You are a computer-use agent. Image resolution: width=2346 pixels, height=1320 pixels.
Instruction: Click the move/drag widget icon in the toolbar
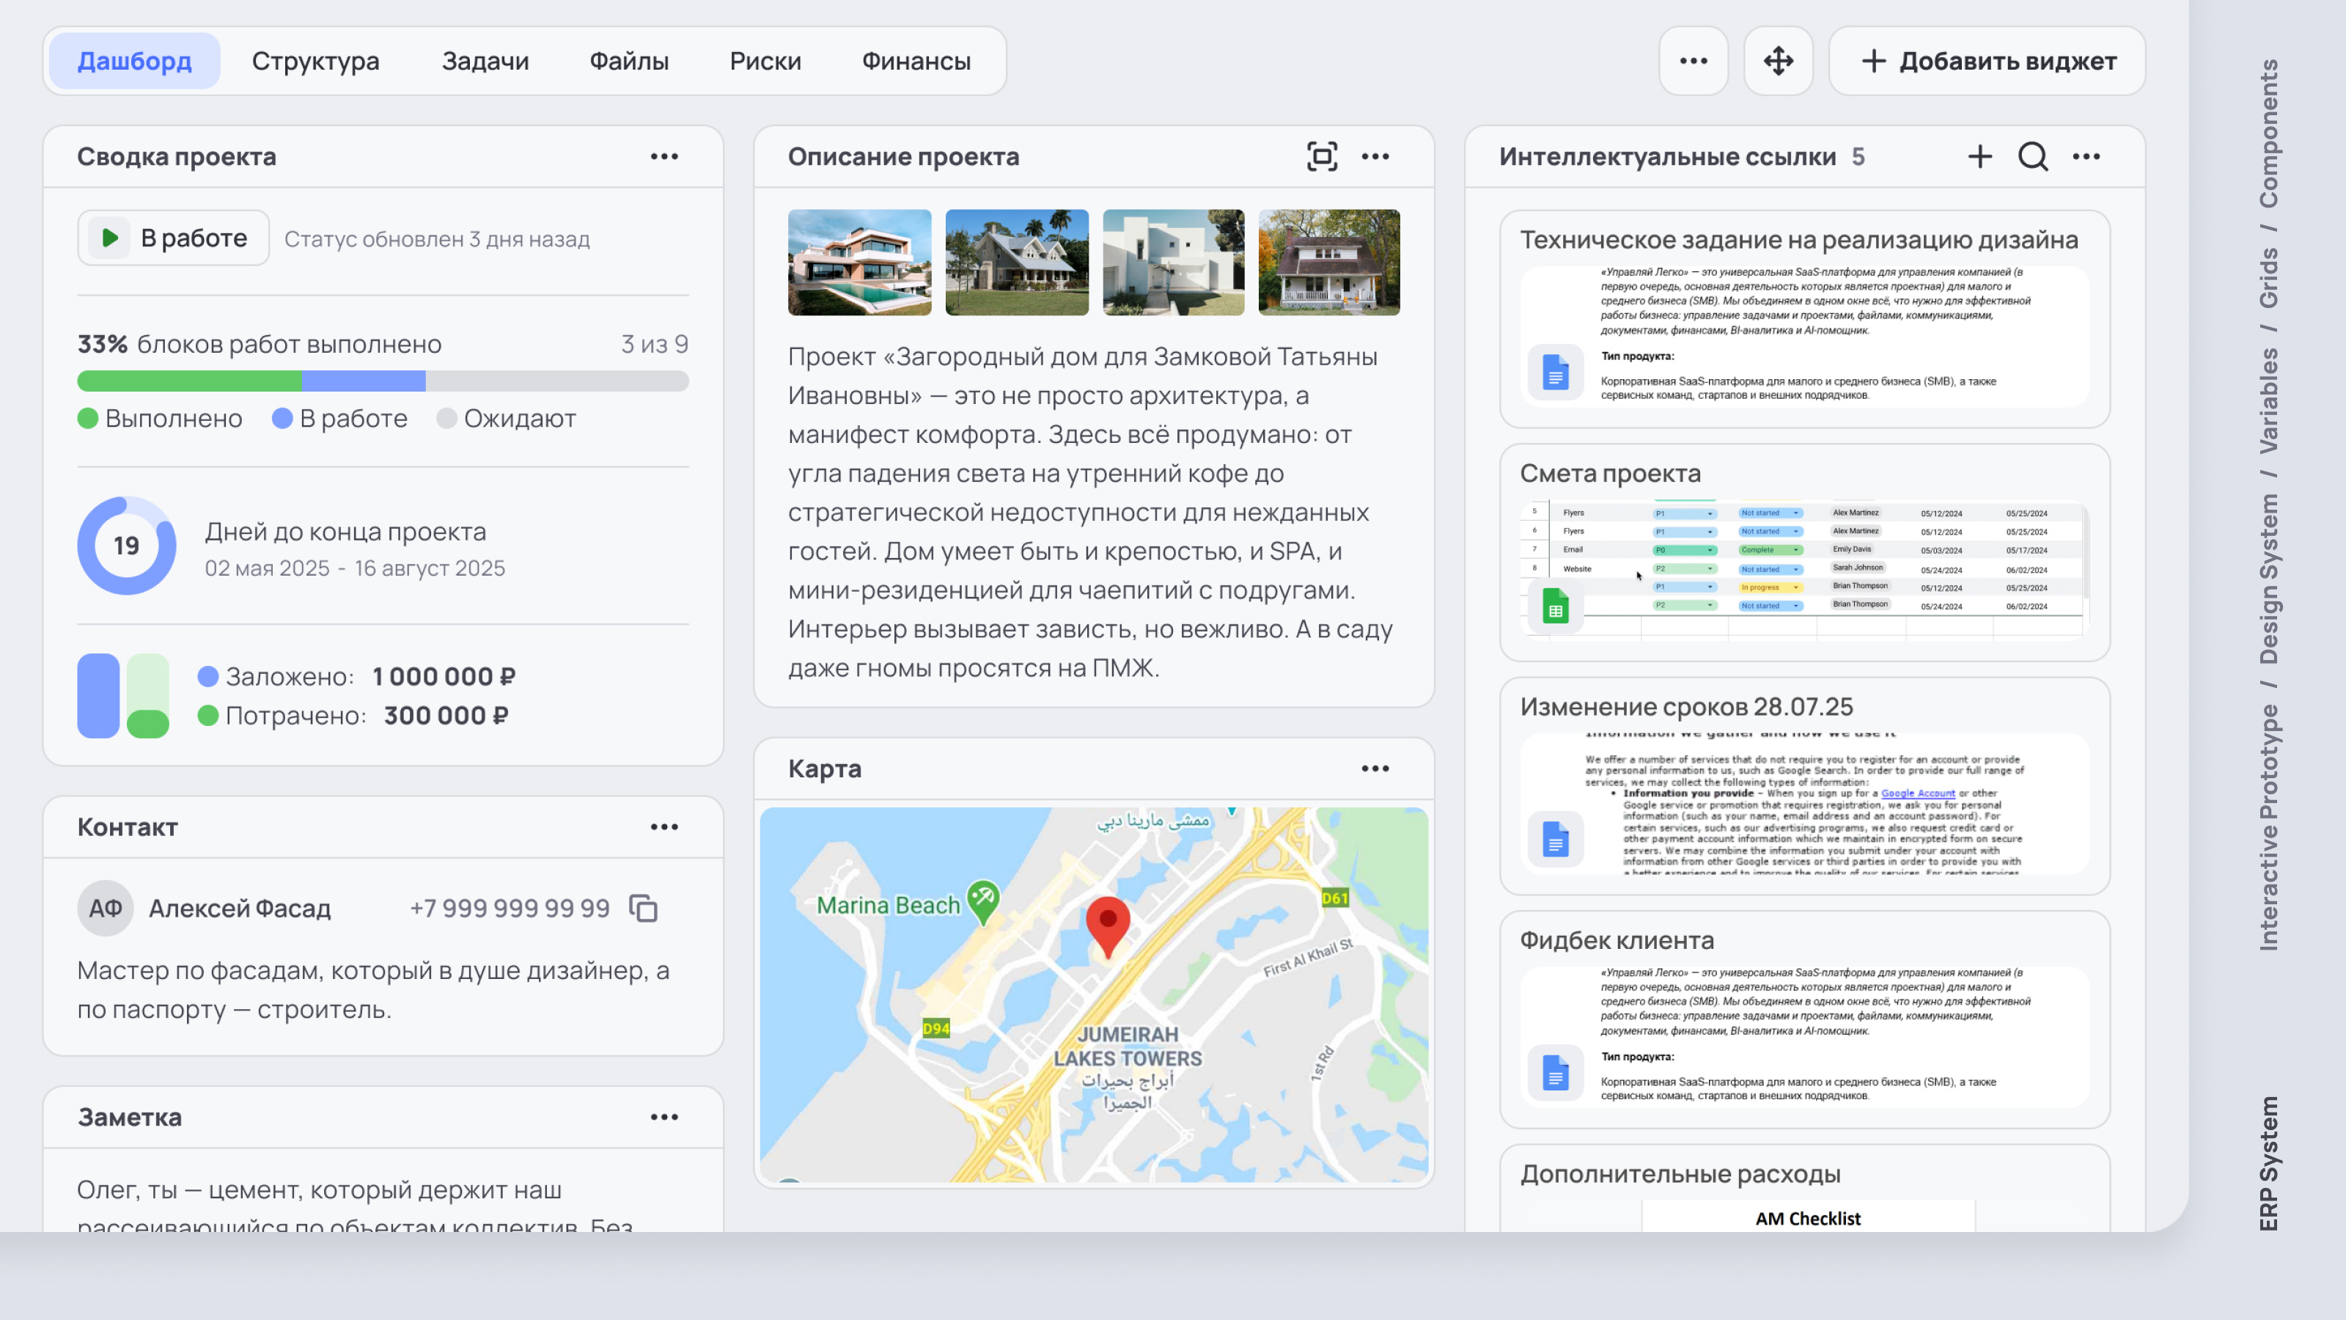[x=1777, y=60]
